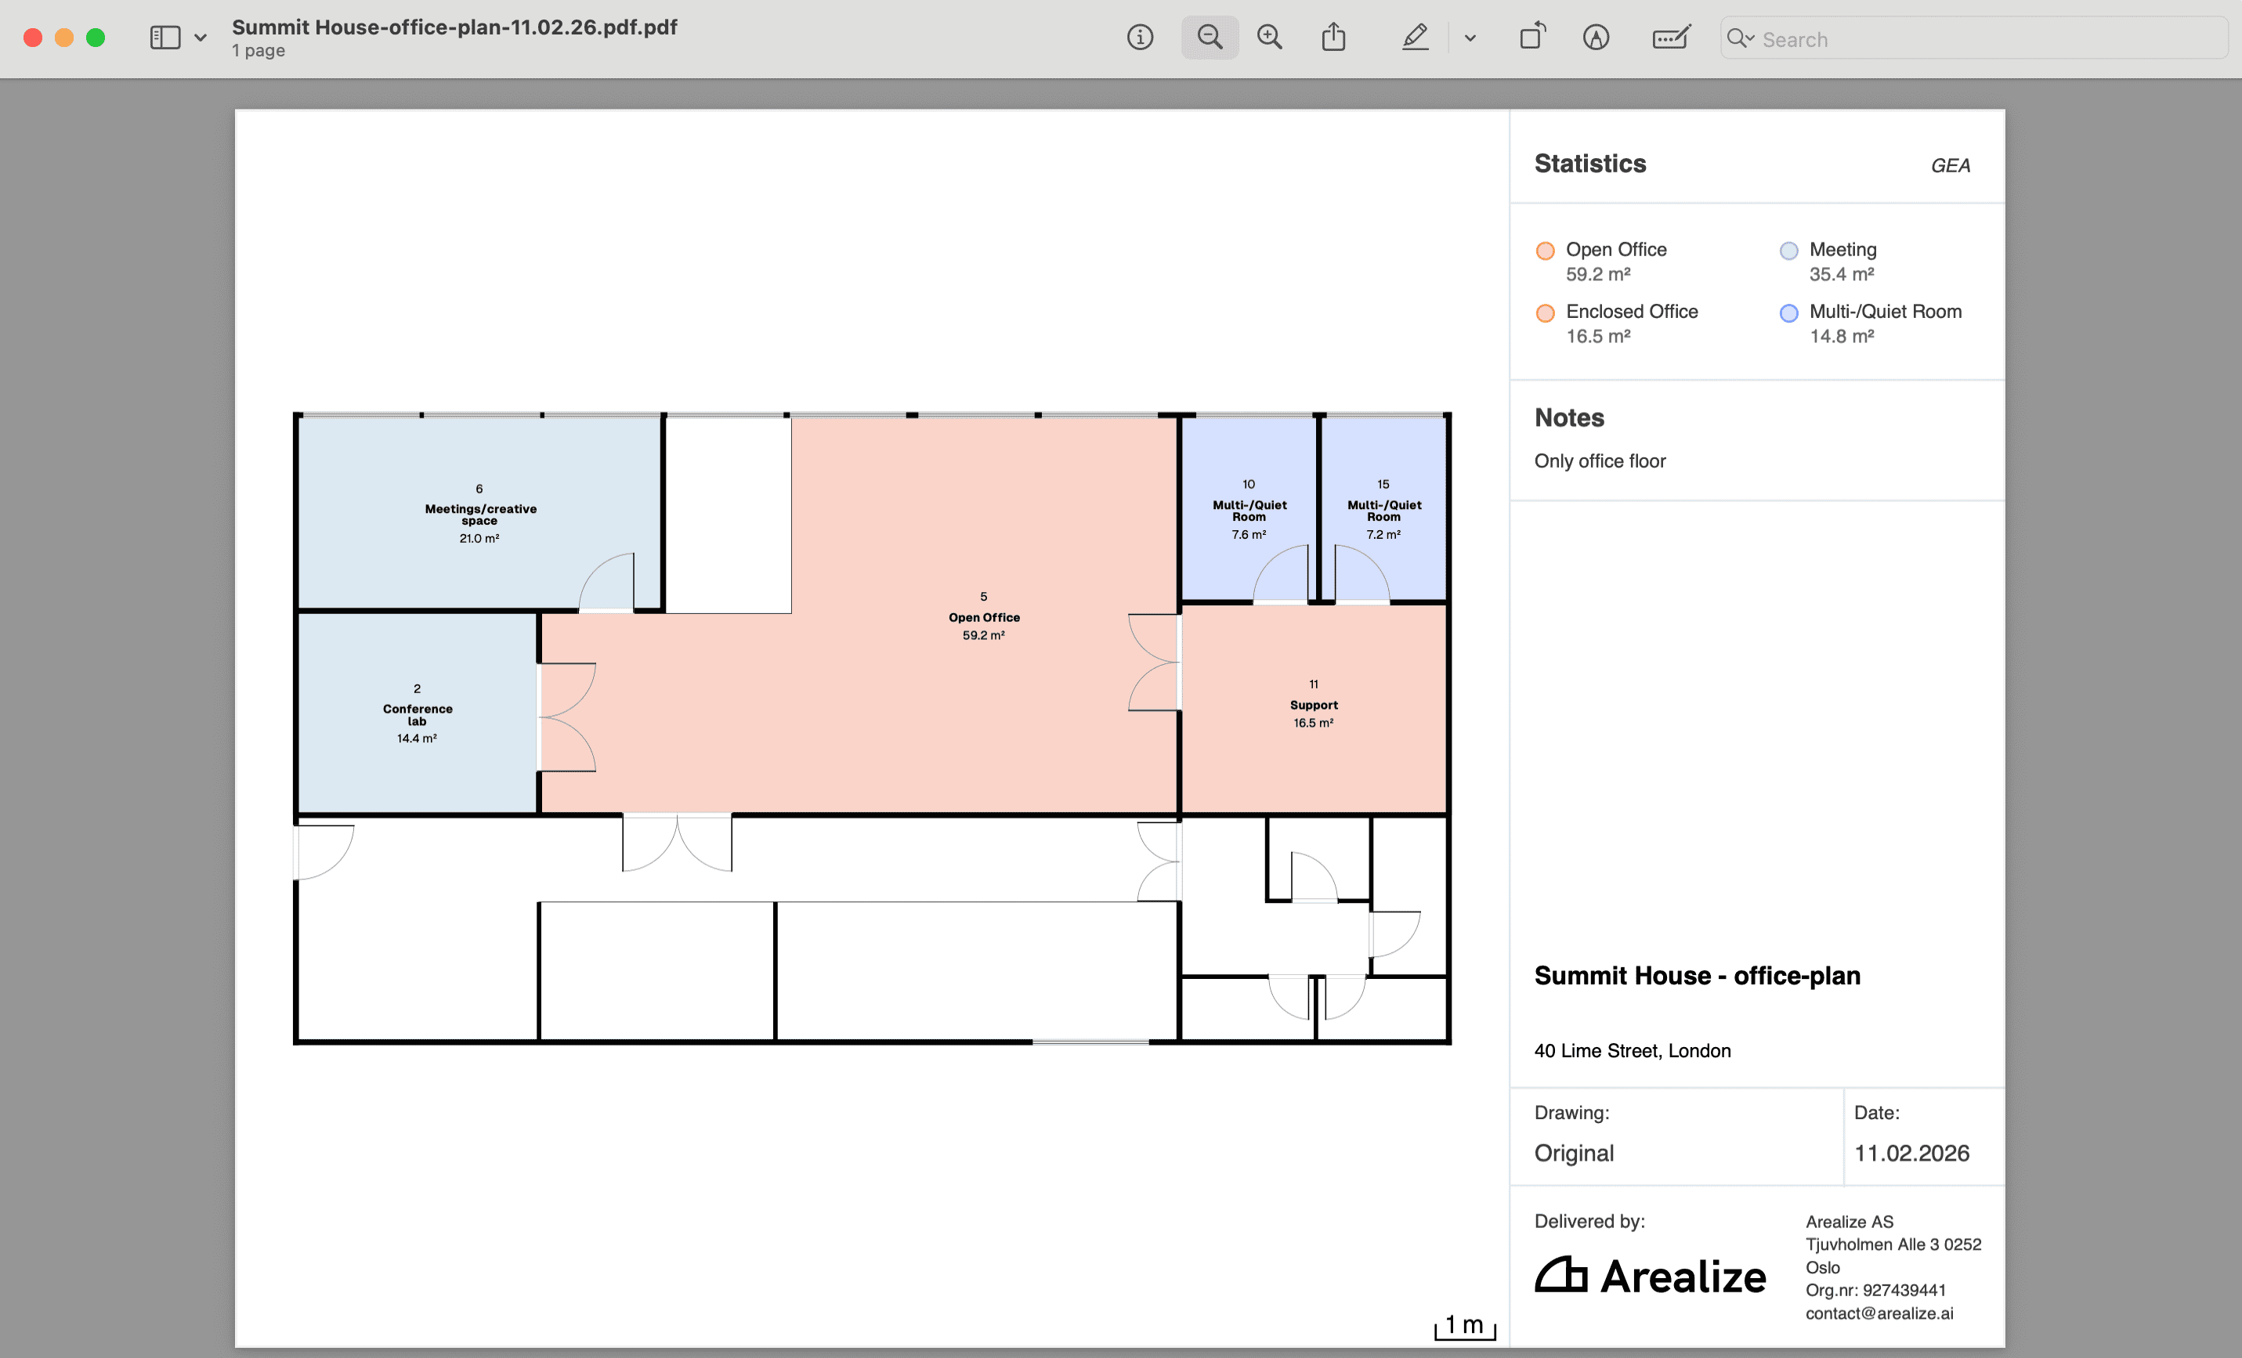Click room 5 'Open Office' plan label
The height and width of the screenshot is (1358, 2242).
pyautogui.click(x=984, y=618)
